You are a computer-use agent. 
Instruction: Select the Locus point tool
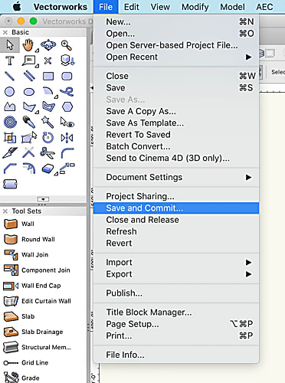47,61
